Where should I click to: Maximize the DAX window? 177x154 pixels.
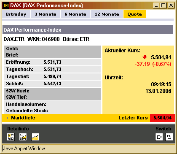coord(163,5)
